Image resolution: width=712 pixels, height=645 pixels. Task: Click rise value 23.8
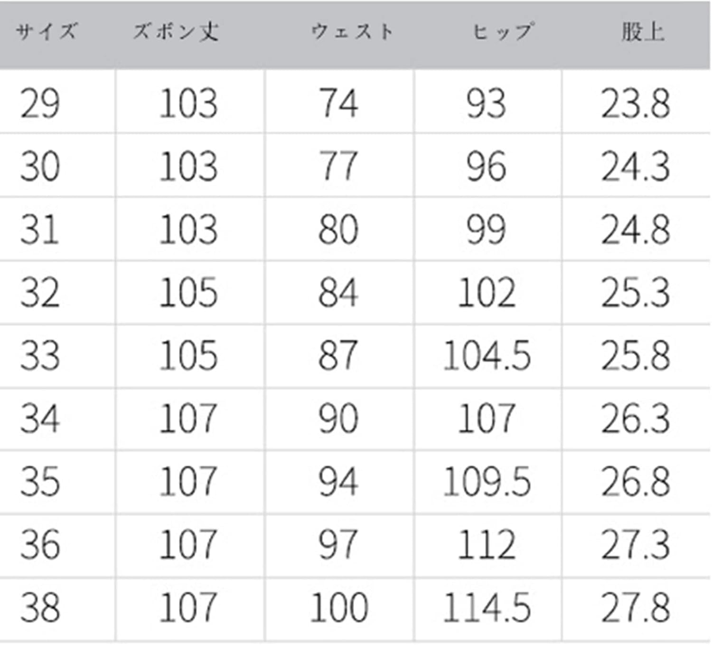(x=636, y=103)
